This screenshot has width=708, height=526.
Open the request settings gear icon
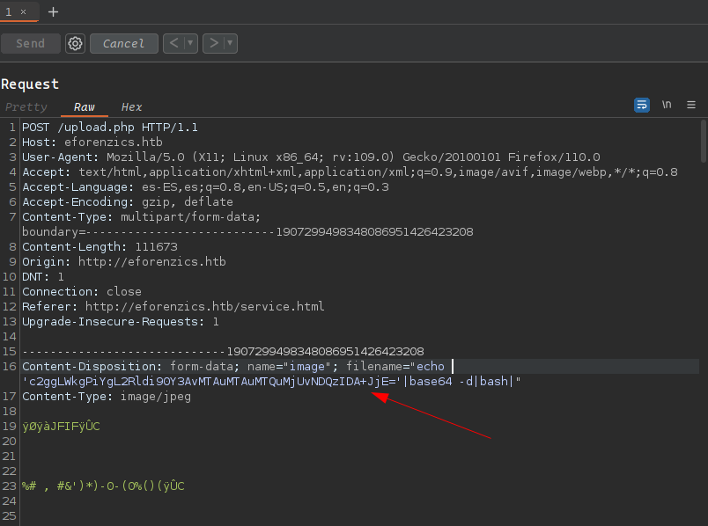click(75, 43)
